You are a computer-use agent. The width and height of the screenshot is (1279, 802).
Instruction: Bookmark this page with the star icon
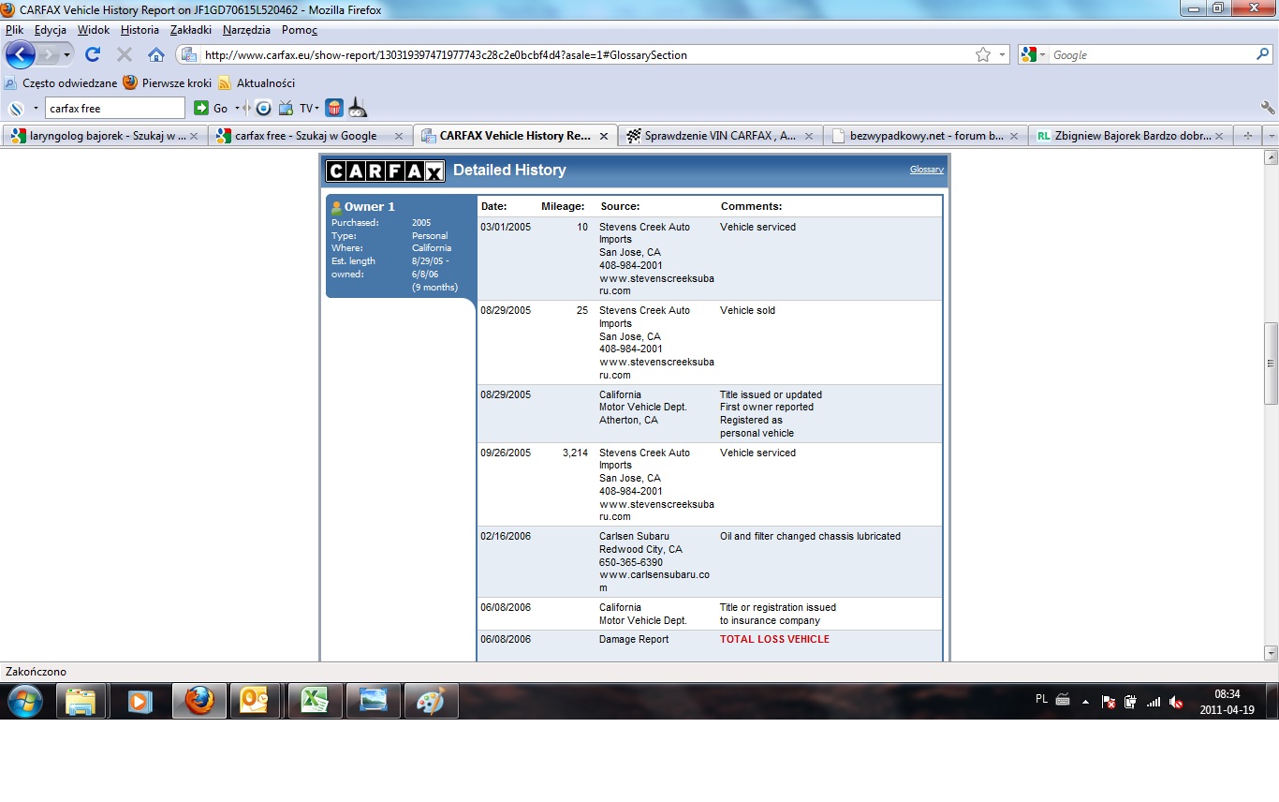(x=983, y=55)
